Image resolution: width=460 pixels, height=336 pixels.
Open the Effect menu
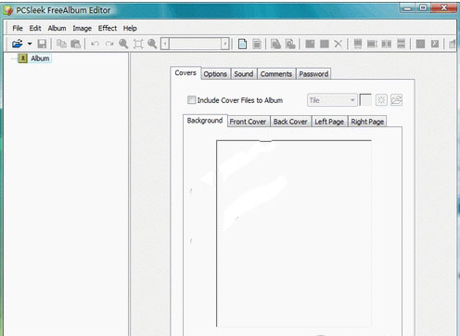(108, 28)
